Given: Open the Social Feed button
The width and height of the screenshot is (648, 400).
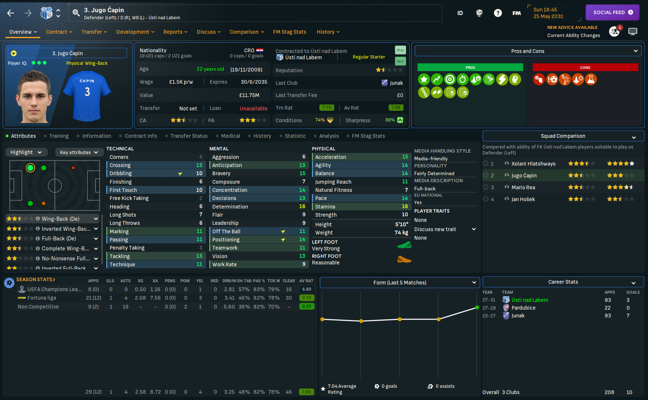Looking at the screenshot, I should coord(613,12).
